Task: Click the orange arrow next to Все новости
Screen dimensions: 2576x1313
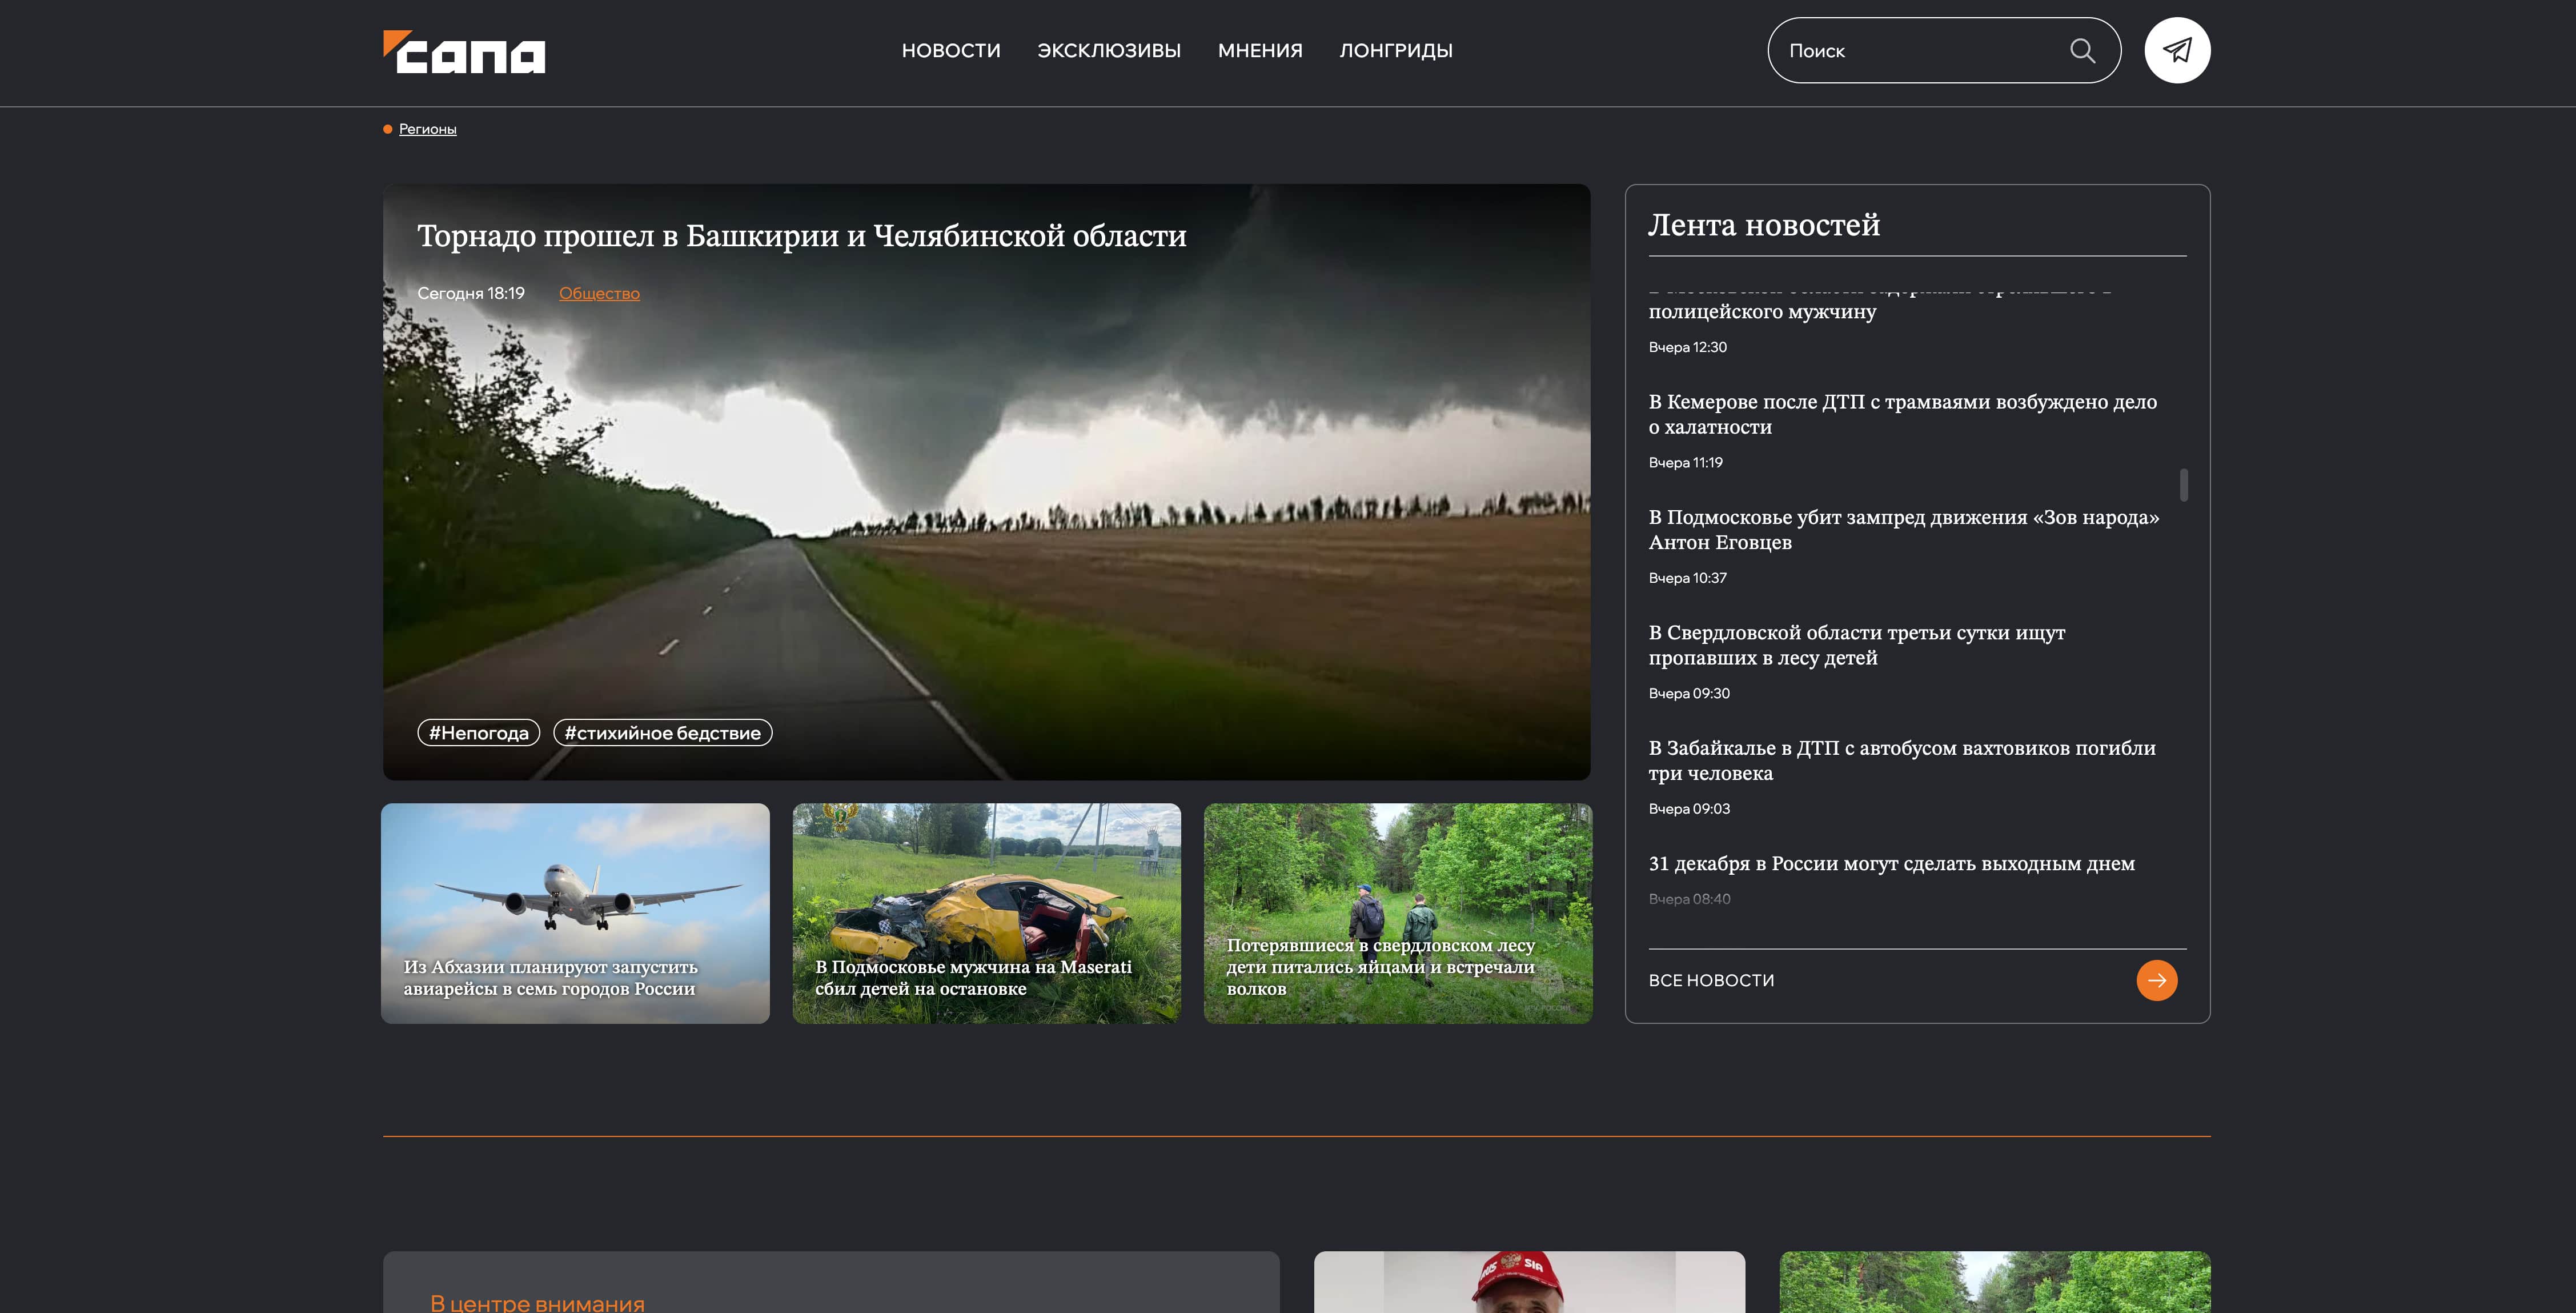Action: tap(2156, 980)
